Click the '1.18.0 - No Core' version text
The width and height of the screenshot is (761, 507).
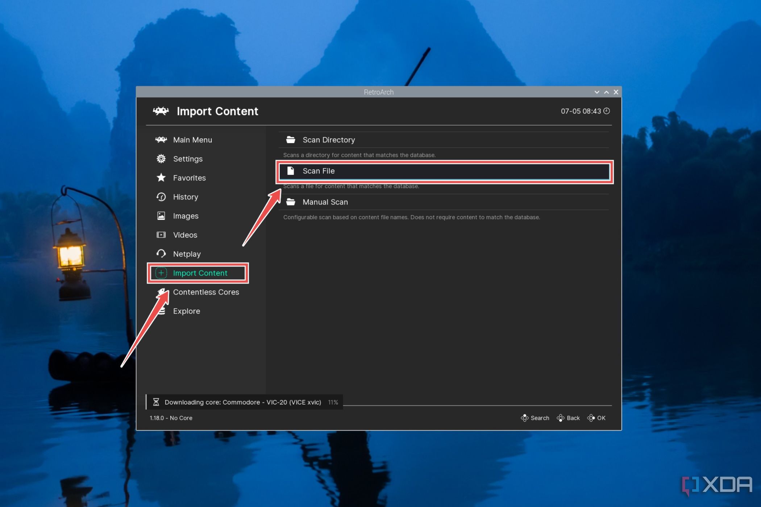(x=171, y=418)
